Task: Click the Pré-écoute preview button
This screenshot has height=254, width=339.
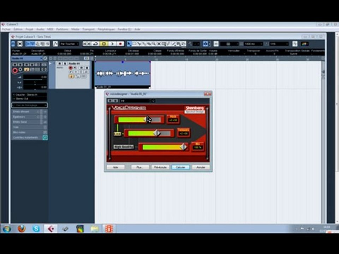Action: (x=160, y=167)
